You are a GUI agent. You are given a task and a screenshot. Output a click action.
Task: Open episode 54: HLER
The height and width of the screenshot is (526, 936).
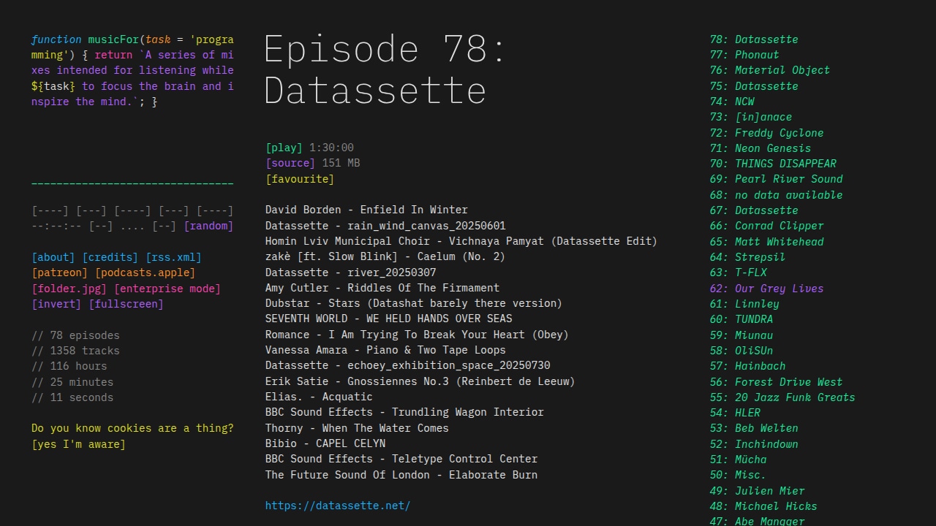[735, 413]
